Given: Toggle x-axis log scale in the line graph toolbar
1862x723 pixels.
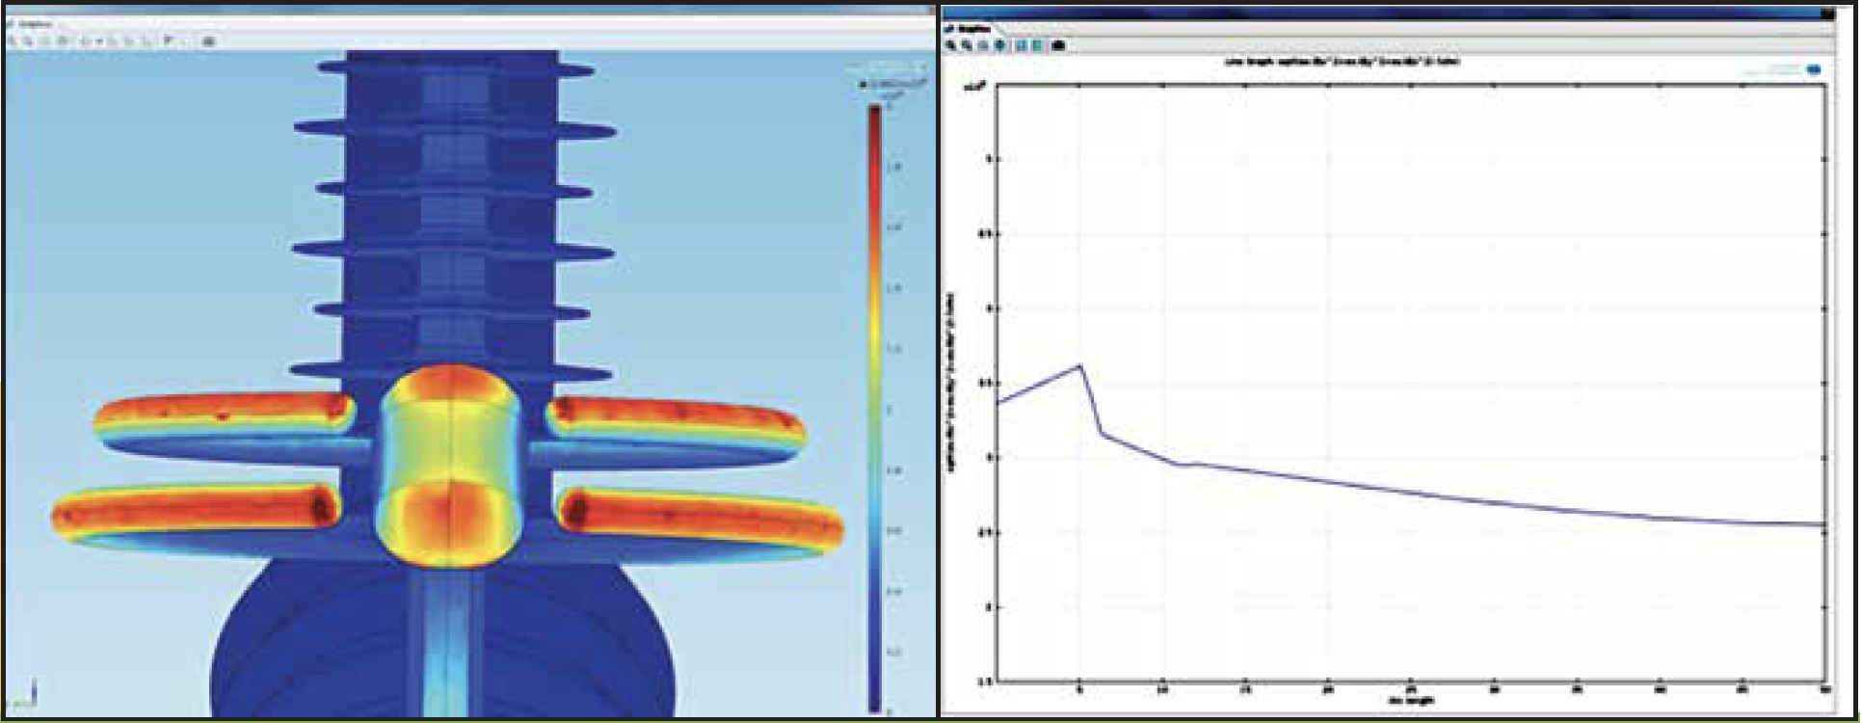Looking at the screenshot, I should pyautogui.click(x=1022, y=45).
